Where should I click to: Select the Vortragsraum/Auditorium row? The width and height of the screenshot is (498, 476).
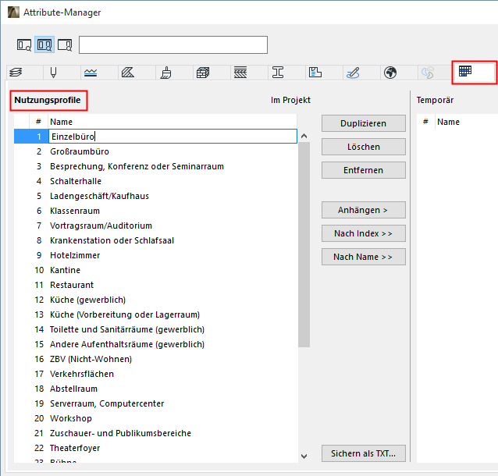155,226
